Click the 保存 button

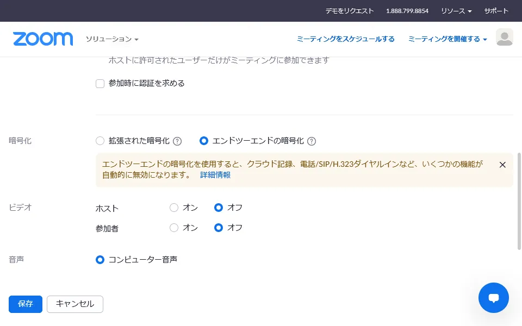click(26, 304)
